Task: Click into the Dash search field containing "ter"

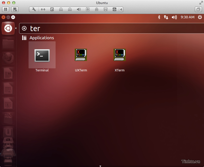Action: (111, 28)
